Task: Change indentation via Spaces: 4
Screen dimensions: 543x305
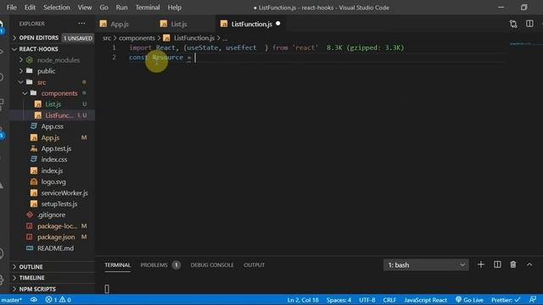Action: tap(339, 300)
